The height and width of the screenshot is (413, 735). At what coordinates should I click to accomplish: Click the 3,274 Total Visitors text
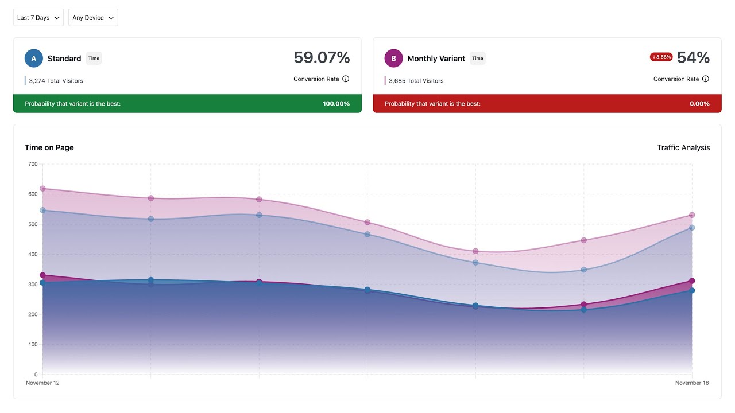pos(56,81)
